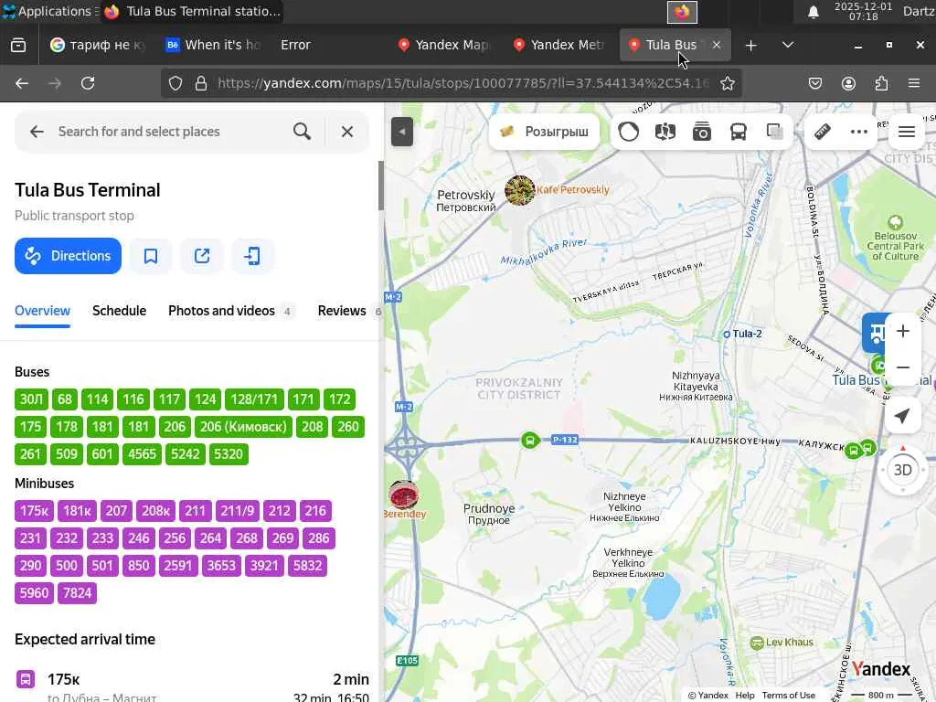Viewport: 936px width, 702px height.
Task: Open Applications menu in top panel
Action: [49, 11]
